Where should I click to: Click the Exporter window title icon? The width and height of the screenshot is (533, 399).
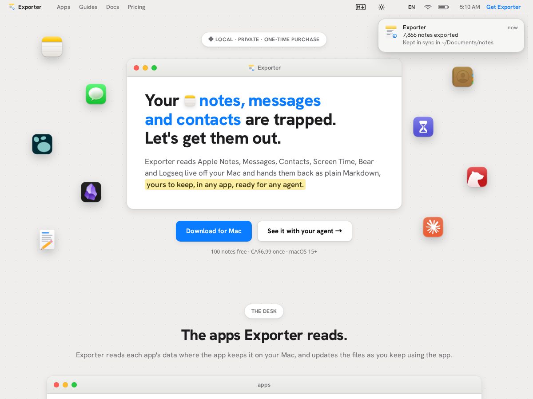pyautogui.click(x=251, y=68)
